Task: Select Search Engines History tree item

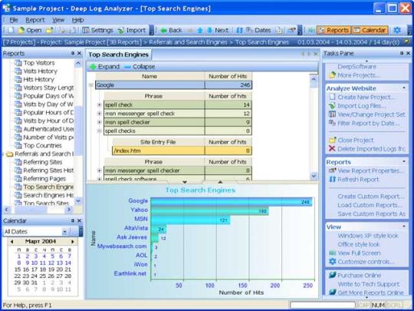Action: 48,195
